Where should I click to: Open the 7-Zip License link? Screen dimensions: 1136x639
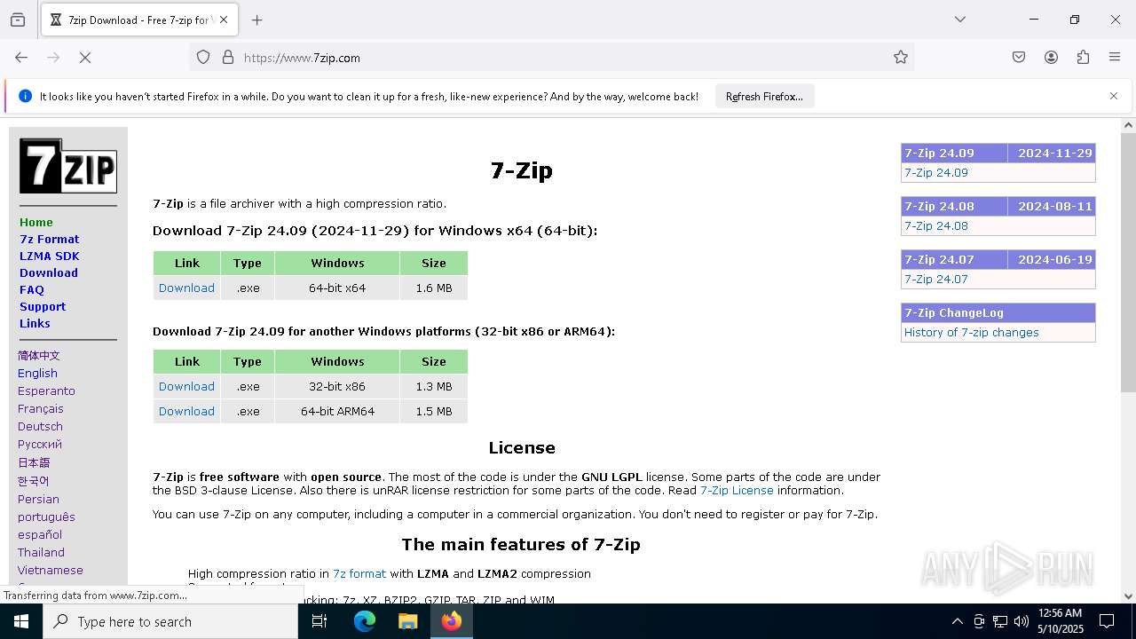click(x=737, y=490)
